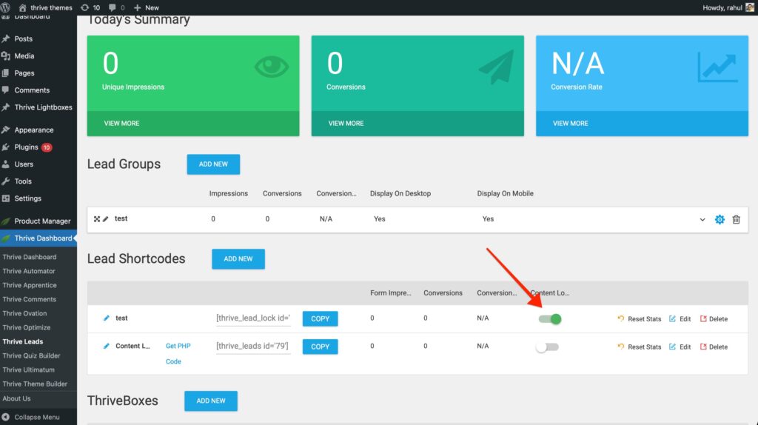Click the thrive_leads id='79' shortcode field
The height and width of the screenshot is (425, 758).
[252, 346]
